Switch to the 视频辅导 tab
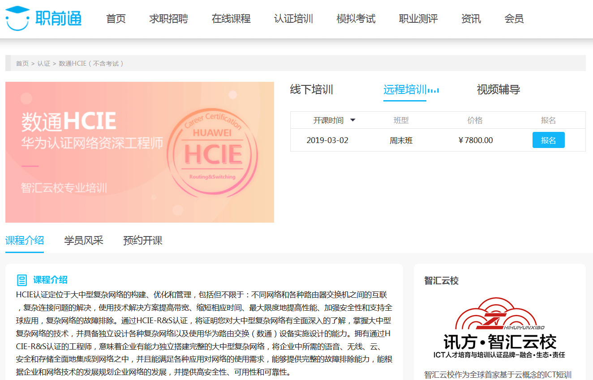Screen dimensions: 593x380 [x=498, y=89]
